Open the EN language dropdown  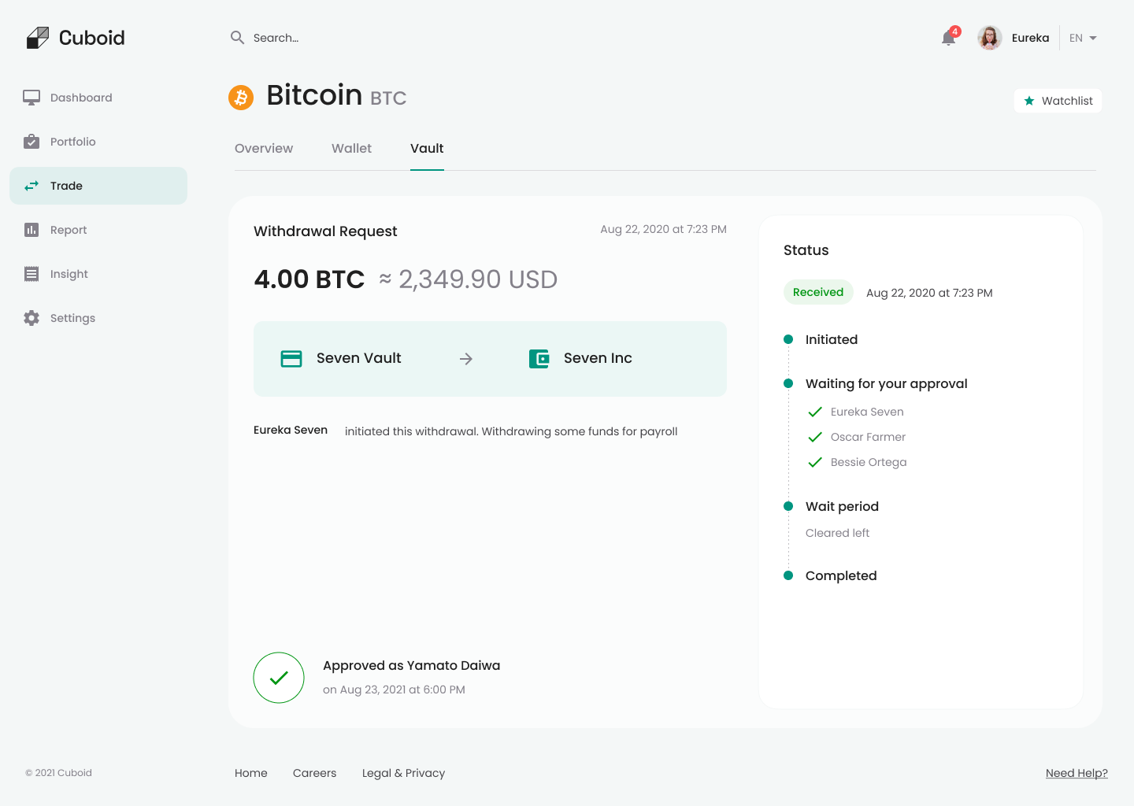click(1082, 37)
